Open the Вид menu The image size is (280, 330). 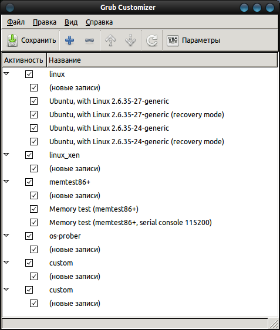71,22
